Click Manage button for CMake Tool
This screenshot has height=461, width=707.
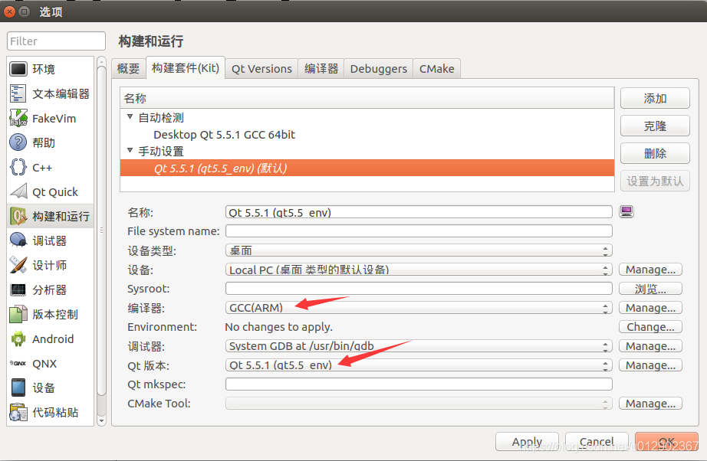[x=650, y=404]
